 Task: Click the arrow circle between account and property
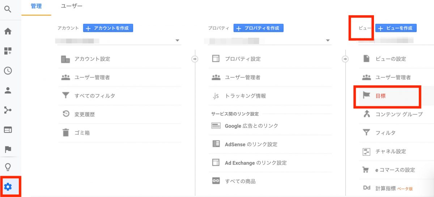[195, 59]
